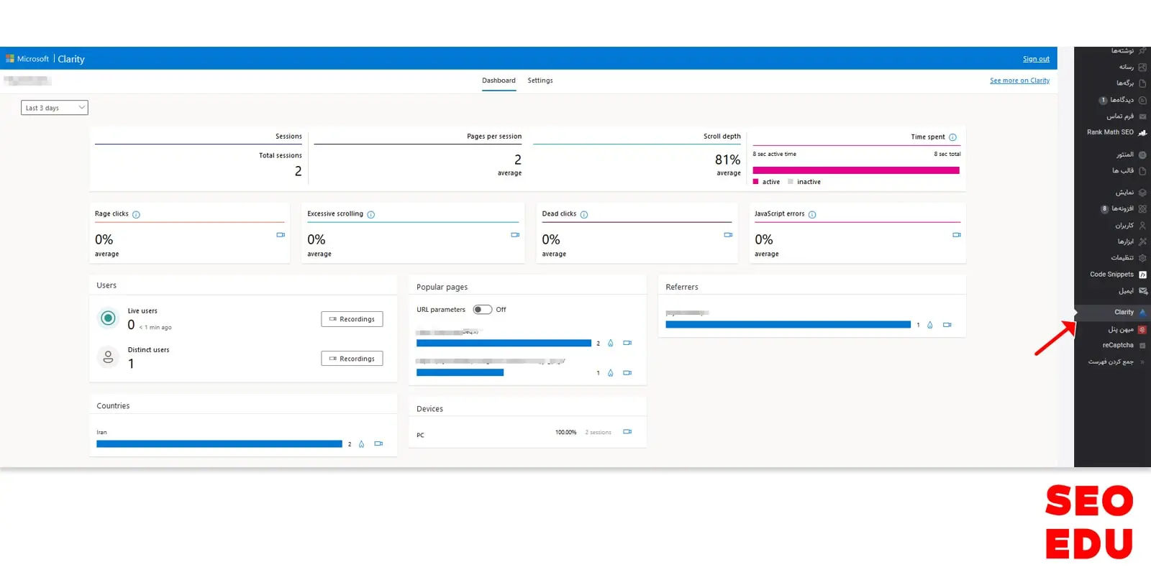Image resolution: width=1151 pixels, height=575 pixels.
Task: Click the Time spent info icon
Action: click(952, 137)
